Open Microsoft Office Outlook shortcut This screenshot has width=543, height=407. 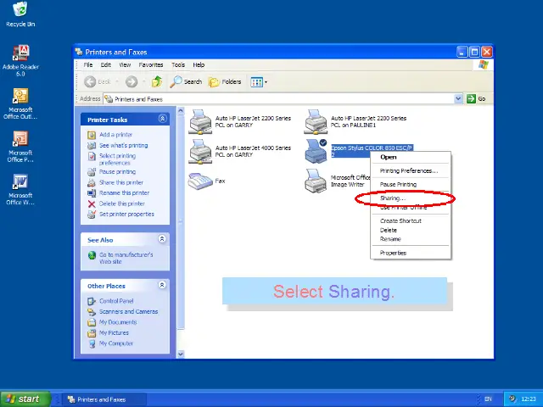tap(20, 103)
